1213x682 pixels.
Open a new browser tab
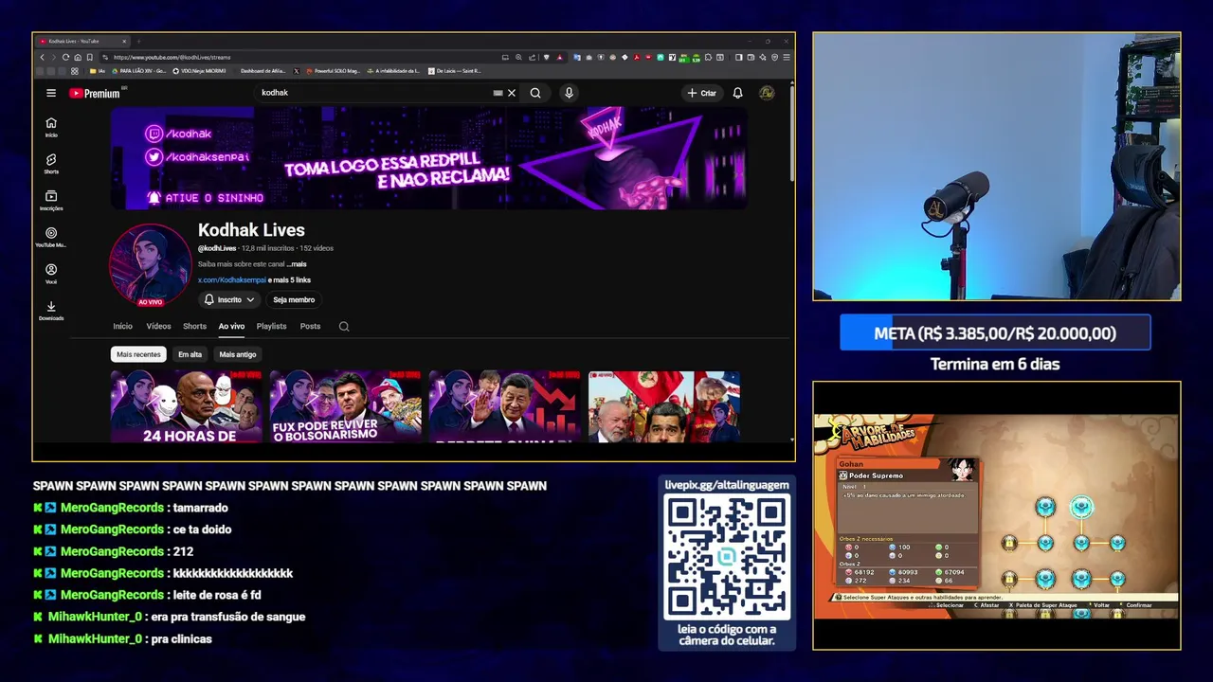coord(138,41)
